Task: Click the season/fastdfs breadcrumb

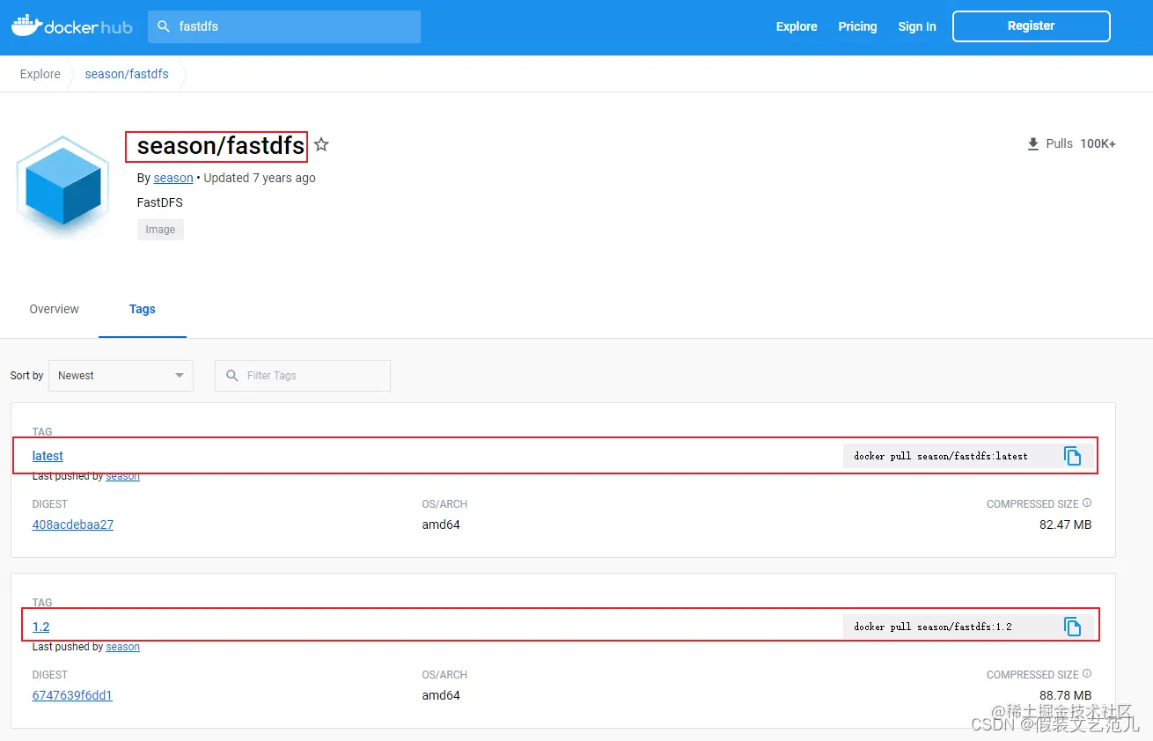Action: 127,74
